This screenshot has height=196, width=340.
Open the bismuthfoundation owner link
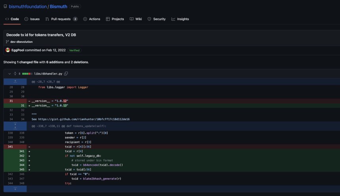click(x=28, y=6)
